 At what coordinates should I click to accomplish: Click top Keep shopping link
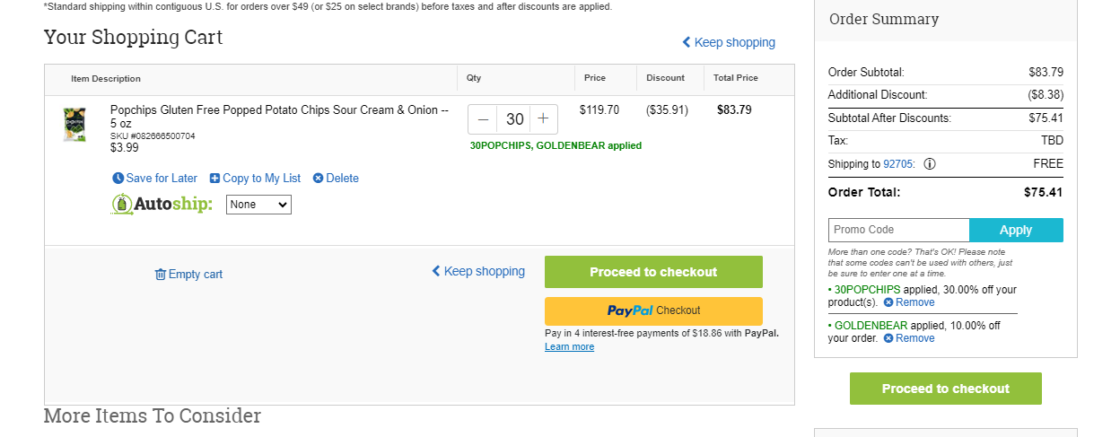pos(729,42)
